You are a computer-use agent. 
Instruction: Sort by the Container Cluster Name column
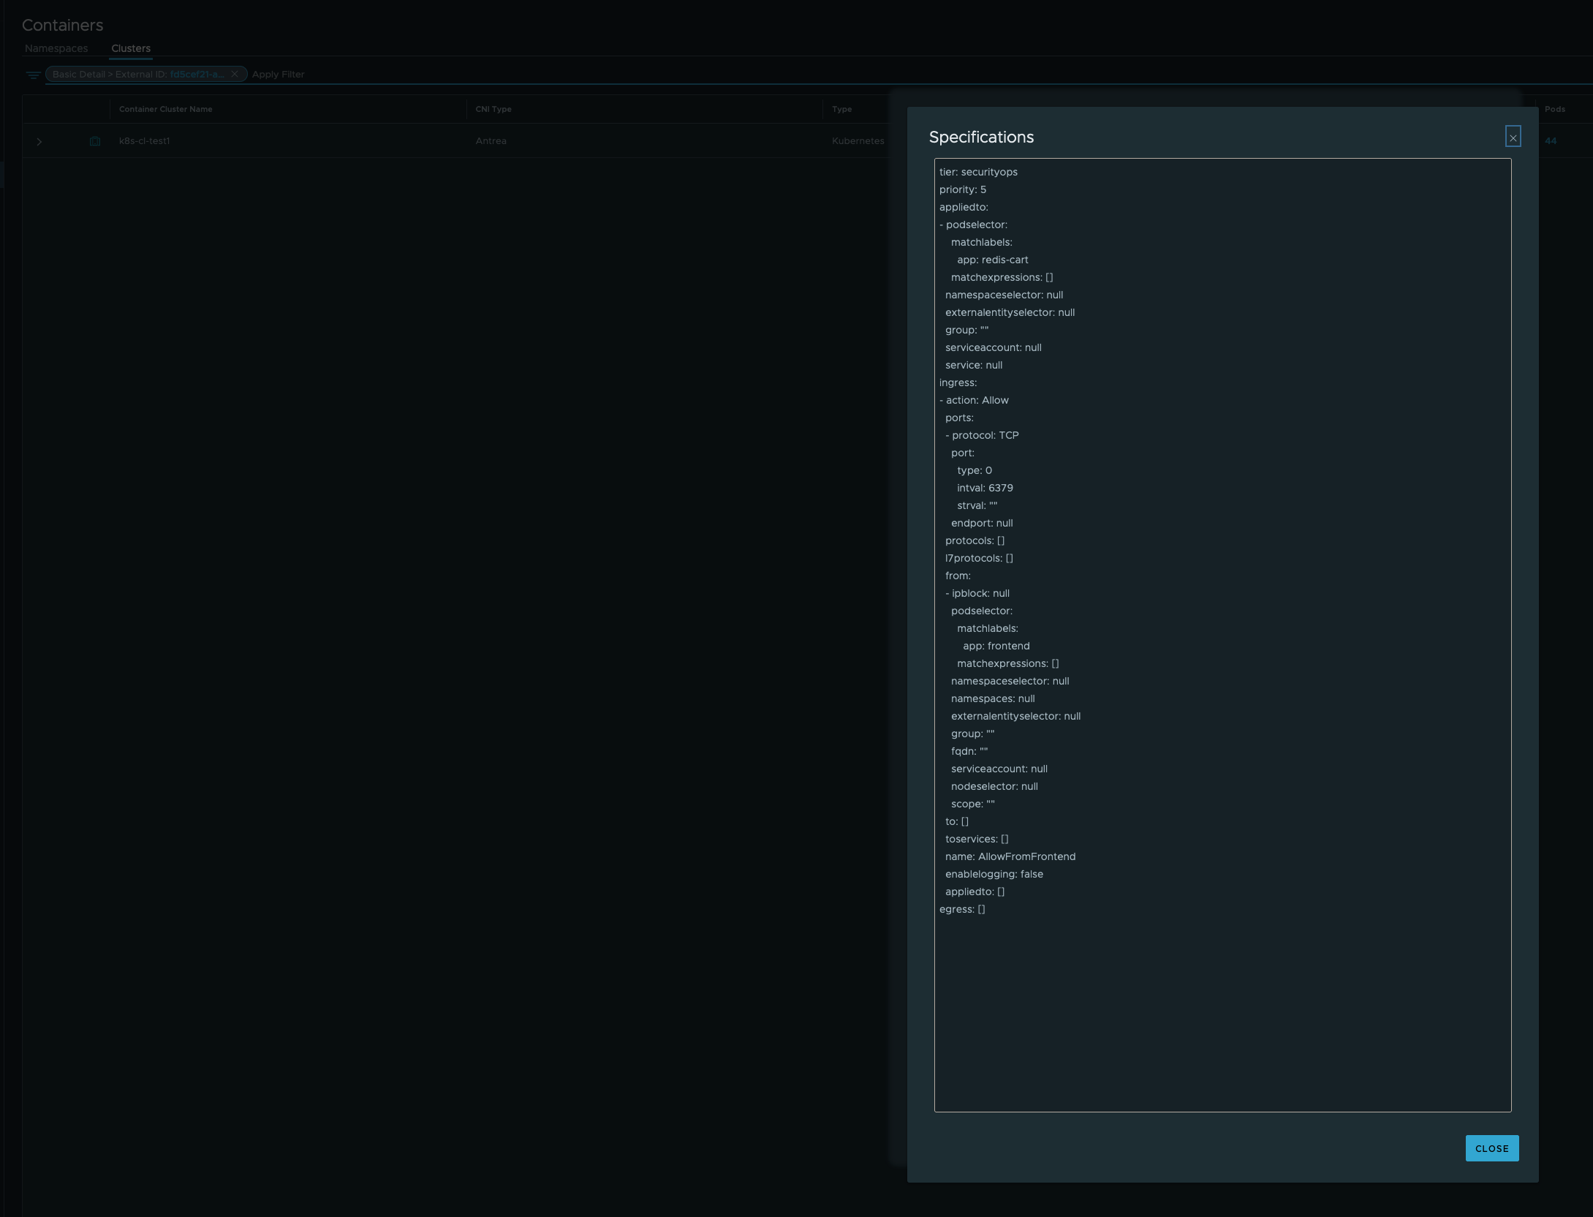166,109
